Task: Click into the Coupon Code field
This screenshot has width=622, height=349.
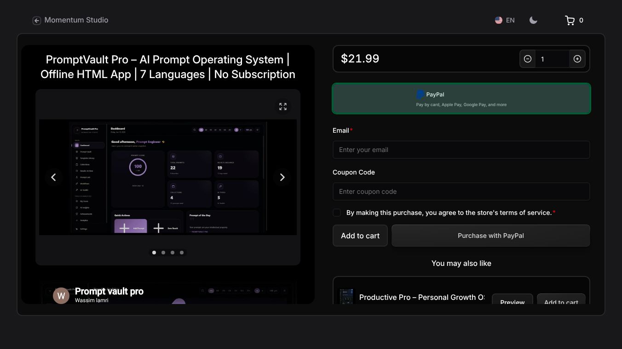Action: [x=461, y=191]
